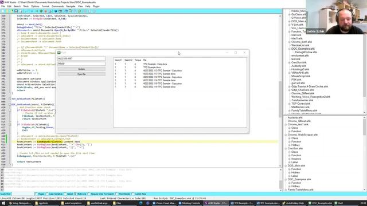Click the AHK Studio title bar icon
The height and width of the screenshot is (206, 367).
click(x=2, y=2)
